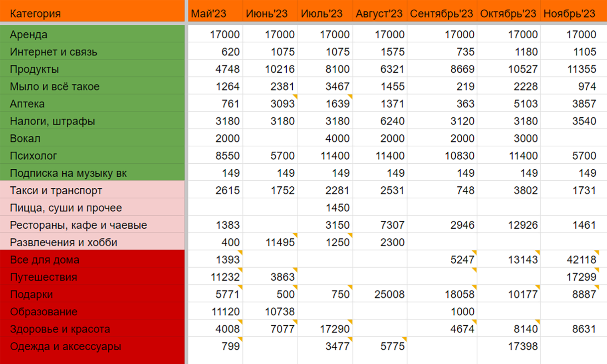The width and height of the screenshot is (607, 364).
Task: Select the Октябрь'23 column header
Action: pyautogui.click(x=509, y=11)
